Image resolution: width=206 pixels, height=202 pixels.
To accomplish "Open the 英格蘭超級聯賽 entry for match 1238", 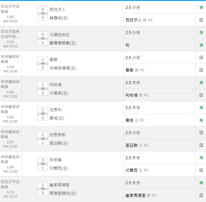I will 10,59.
